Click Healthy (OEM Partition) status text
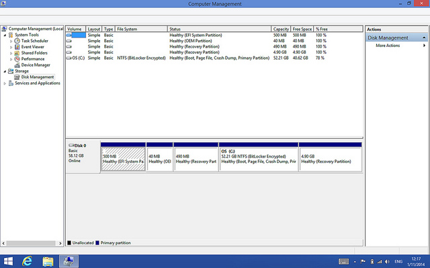 [191, 41]
